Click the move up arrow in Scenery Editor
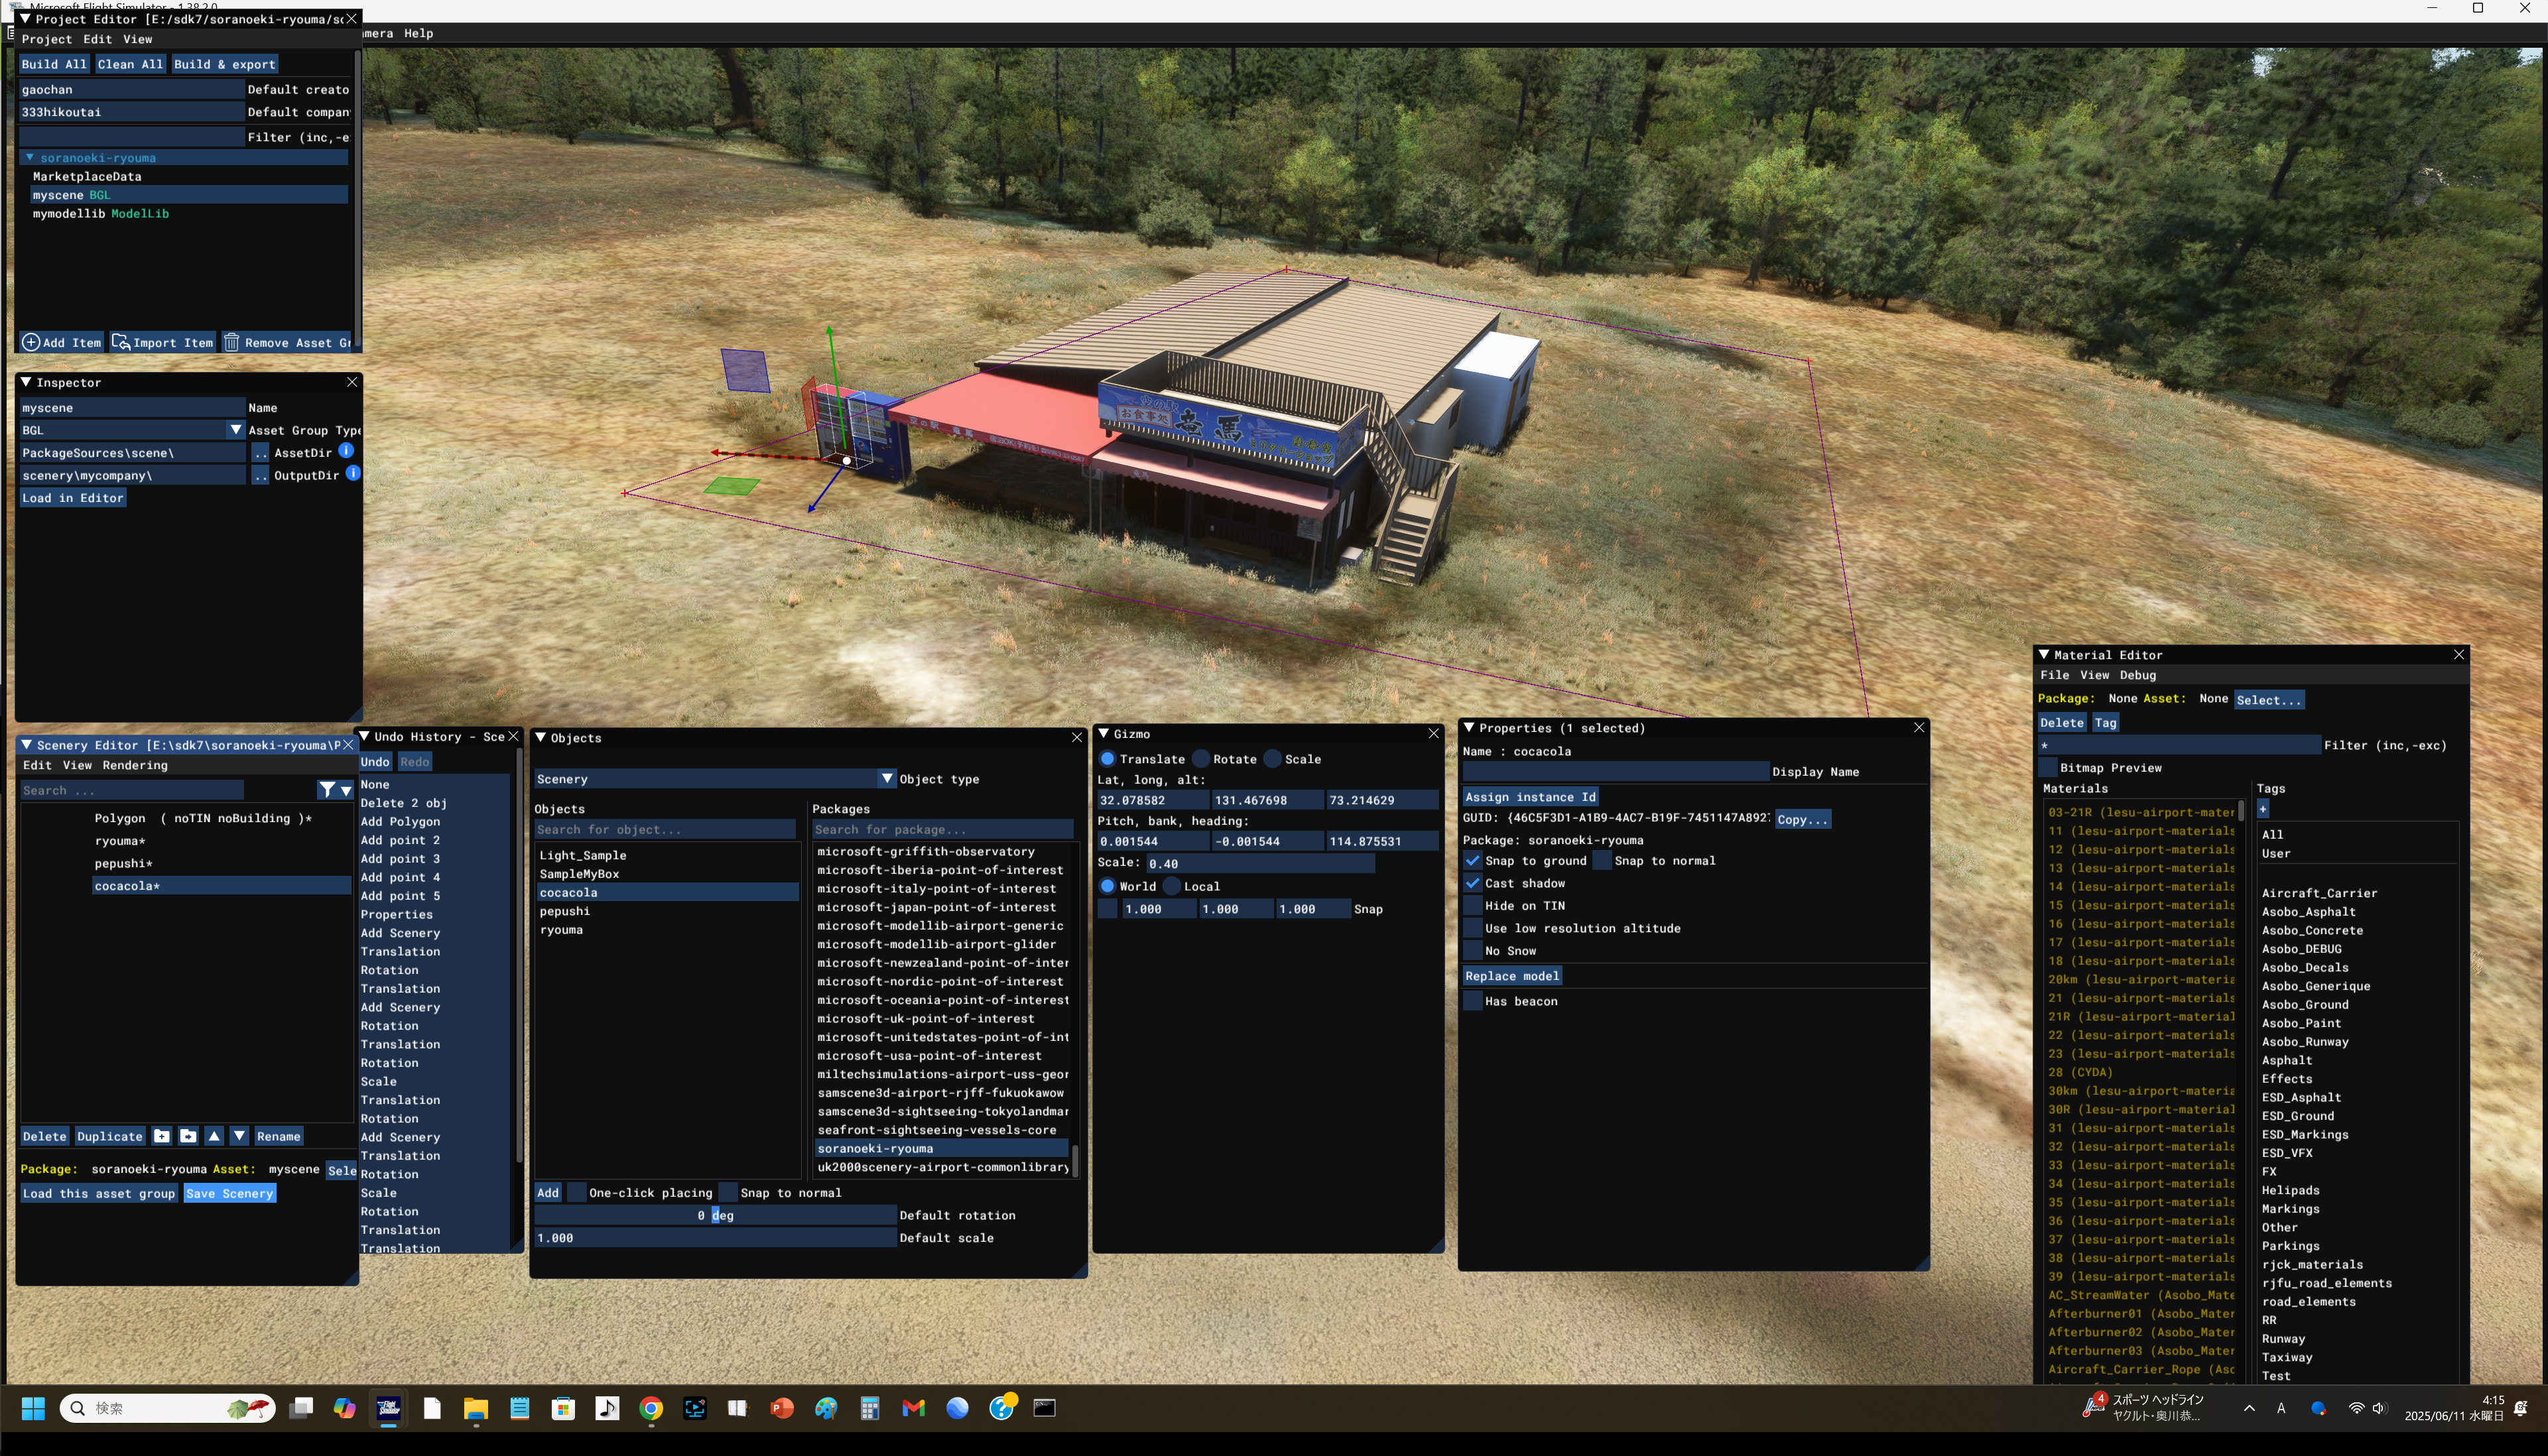This screenshot has height=1456, width=2548. pyautogui.click(x=214, y=1136)
